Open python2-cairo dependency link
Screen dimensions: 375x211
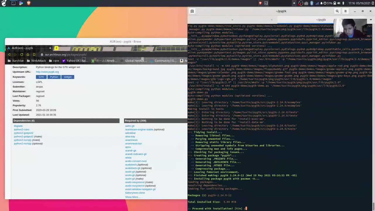(21, 130)
